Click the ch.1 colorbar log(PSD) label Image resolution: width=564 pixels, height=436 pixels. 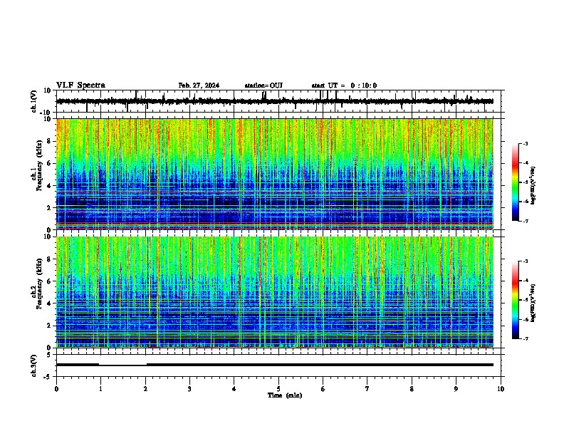coord(533,185)
